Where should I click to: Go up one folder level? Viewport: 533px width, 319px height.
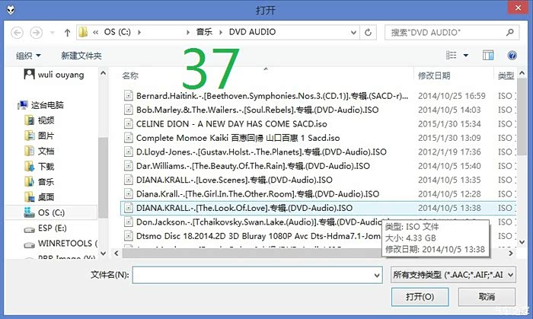point(67,33)
